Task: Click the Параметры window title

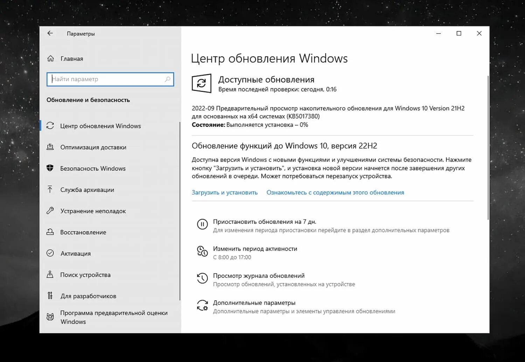Action: coord(81,34)
